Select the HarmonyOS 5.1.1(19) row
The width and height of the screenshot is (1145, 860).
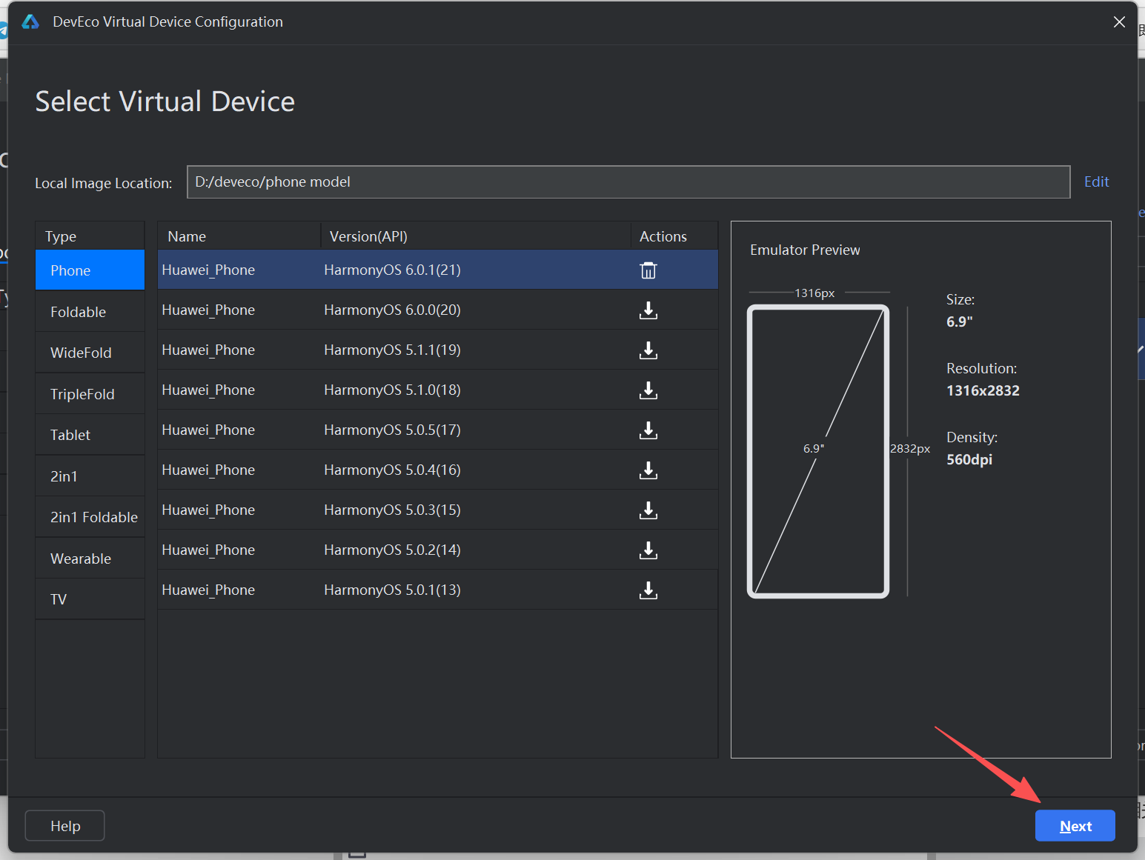coord(438,350)
